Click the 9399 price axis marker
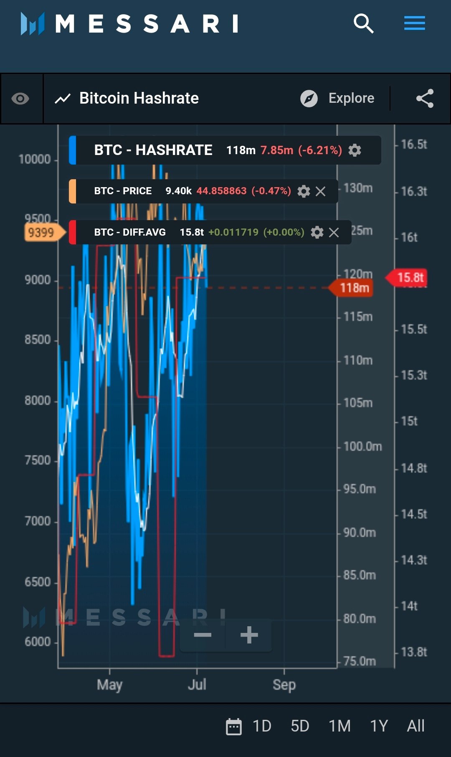The width and height of the screenshot is (451, 757). (44, 232)
